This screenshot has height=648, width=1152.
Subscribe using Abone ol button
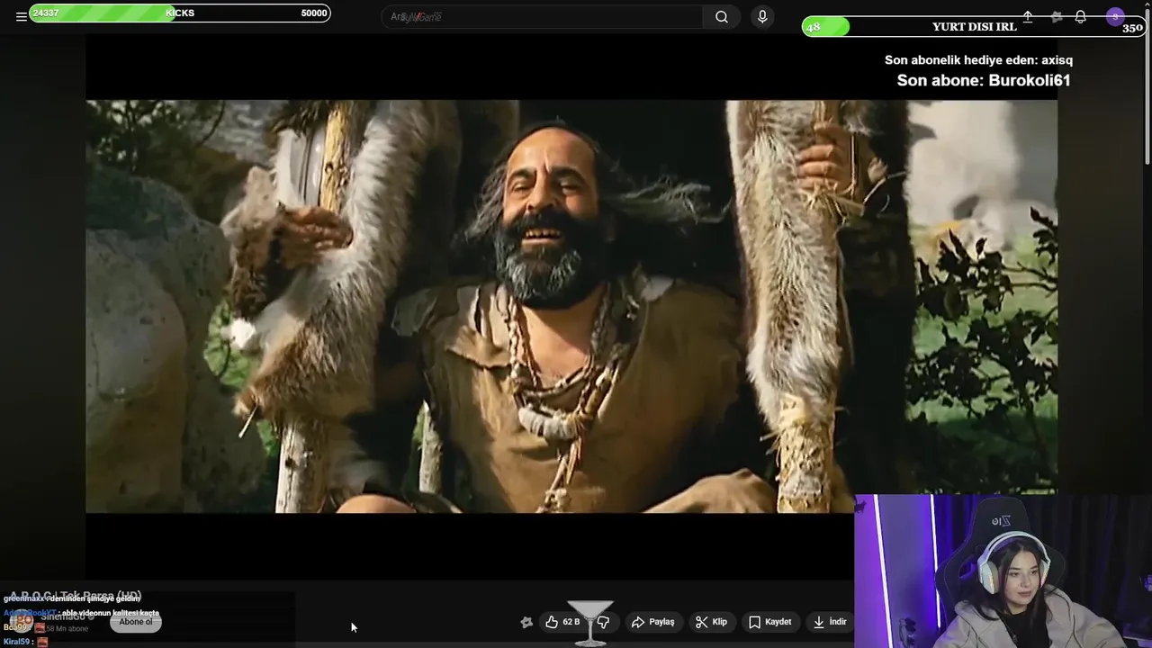136,622
